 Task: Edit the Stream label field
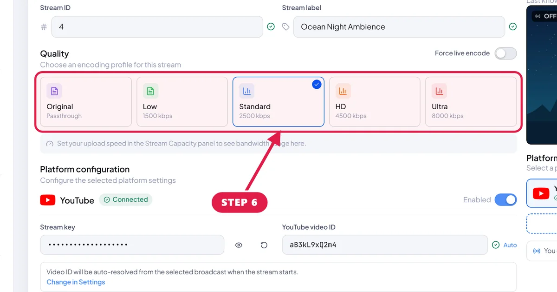coord(399,27)
